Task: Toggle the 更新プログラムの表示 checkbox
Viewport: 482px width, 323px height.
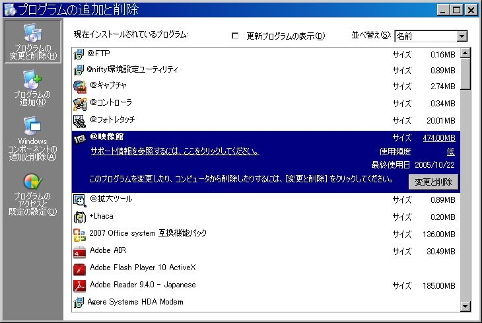Action: [235, 36]
